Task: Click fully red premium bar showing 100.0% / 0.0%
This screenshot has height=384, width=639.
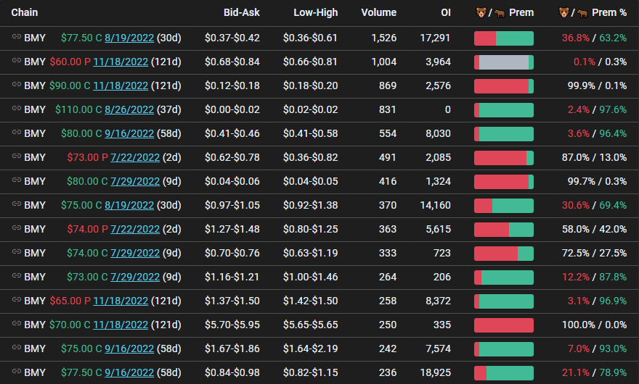Action: point(504,325)
